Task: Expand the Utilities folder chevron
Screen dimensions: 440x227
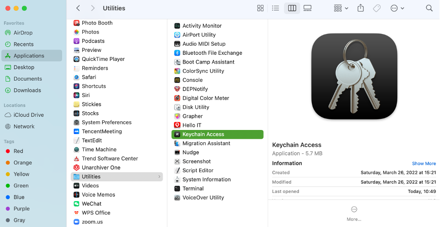Action: (x=160, y=177)
